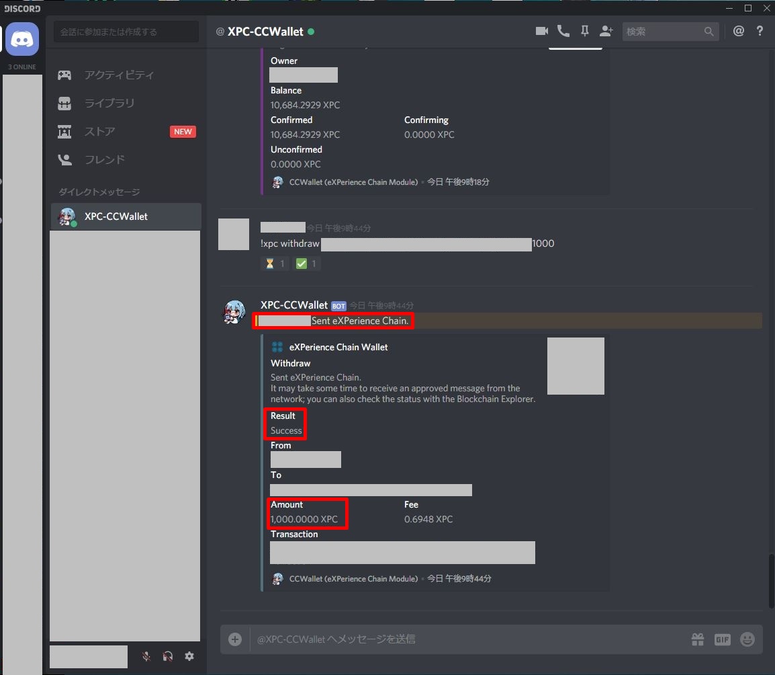Start a video call with XPC-CCWallet
The width and height of the screenshot is (775, 675).
click(542, 31)
